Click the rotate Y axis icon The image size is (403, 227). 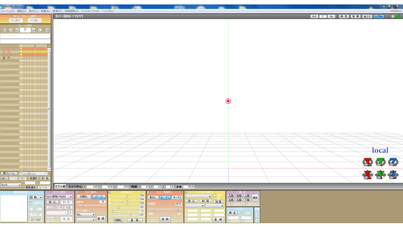[x=380, y=162]
